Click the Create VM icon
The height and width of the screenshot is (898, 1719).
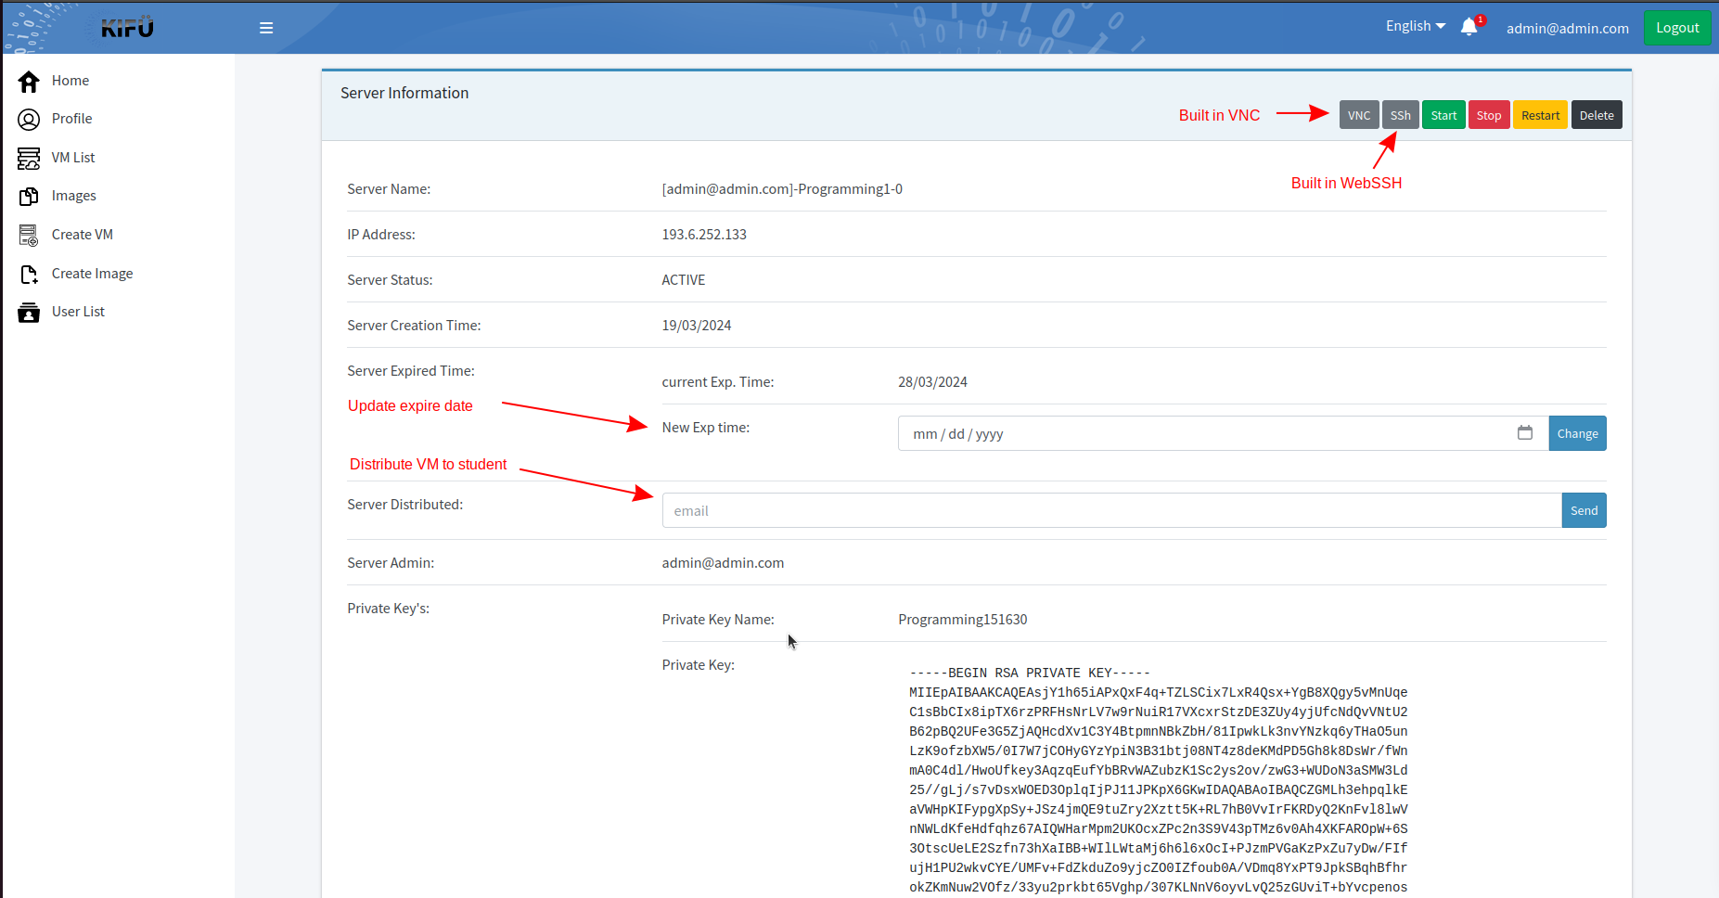click(29, 236)
